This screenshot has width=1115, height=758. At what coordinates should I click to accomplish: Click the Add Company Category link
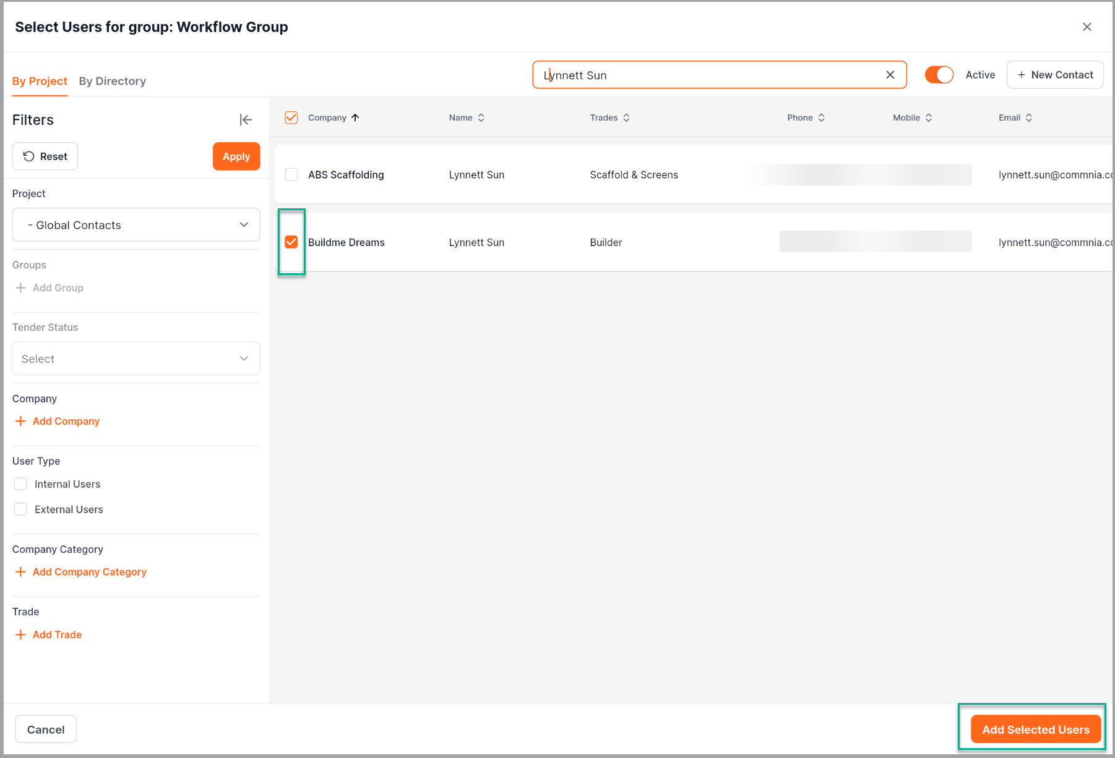(x=80, y=572)
